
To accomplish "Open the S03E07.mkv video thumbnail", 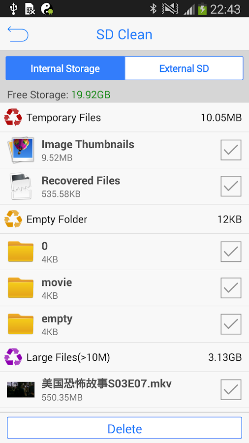I will 21,390.
